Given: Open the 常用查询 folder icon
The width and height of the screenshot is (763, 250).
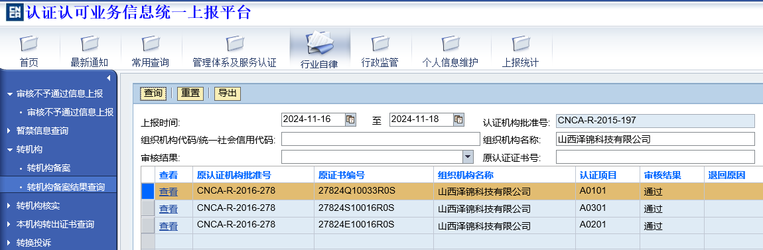Looking at the screenshot, I should tap(151, 44).
